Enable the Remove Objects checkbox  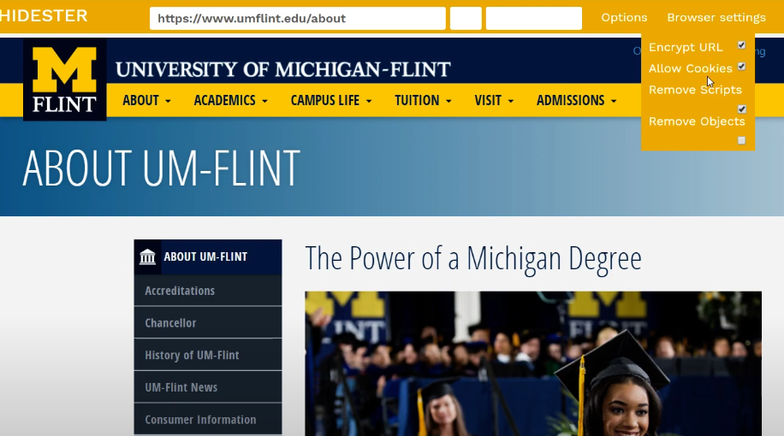tap(741, 140)
